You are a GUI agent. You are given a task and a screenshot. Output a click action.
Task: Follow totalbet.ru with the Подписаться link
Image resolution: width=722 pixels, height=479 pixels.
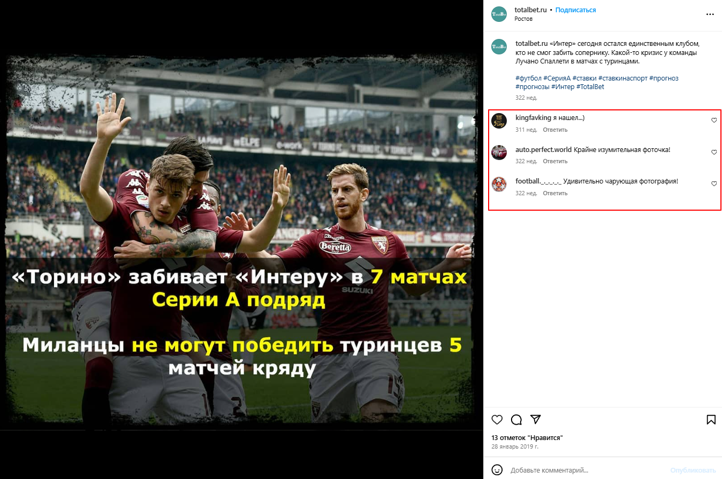tap(576, 10)
